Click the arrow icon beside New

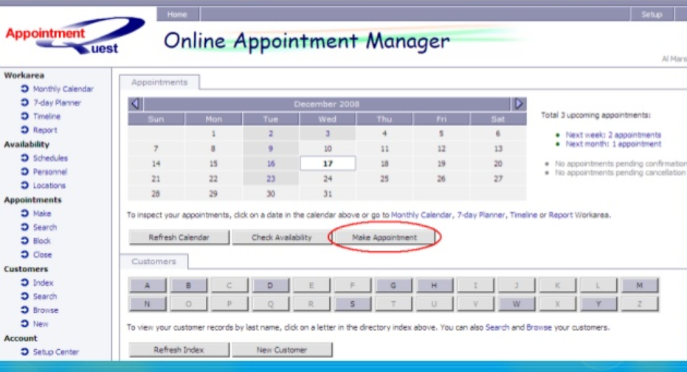coord(24,324)
